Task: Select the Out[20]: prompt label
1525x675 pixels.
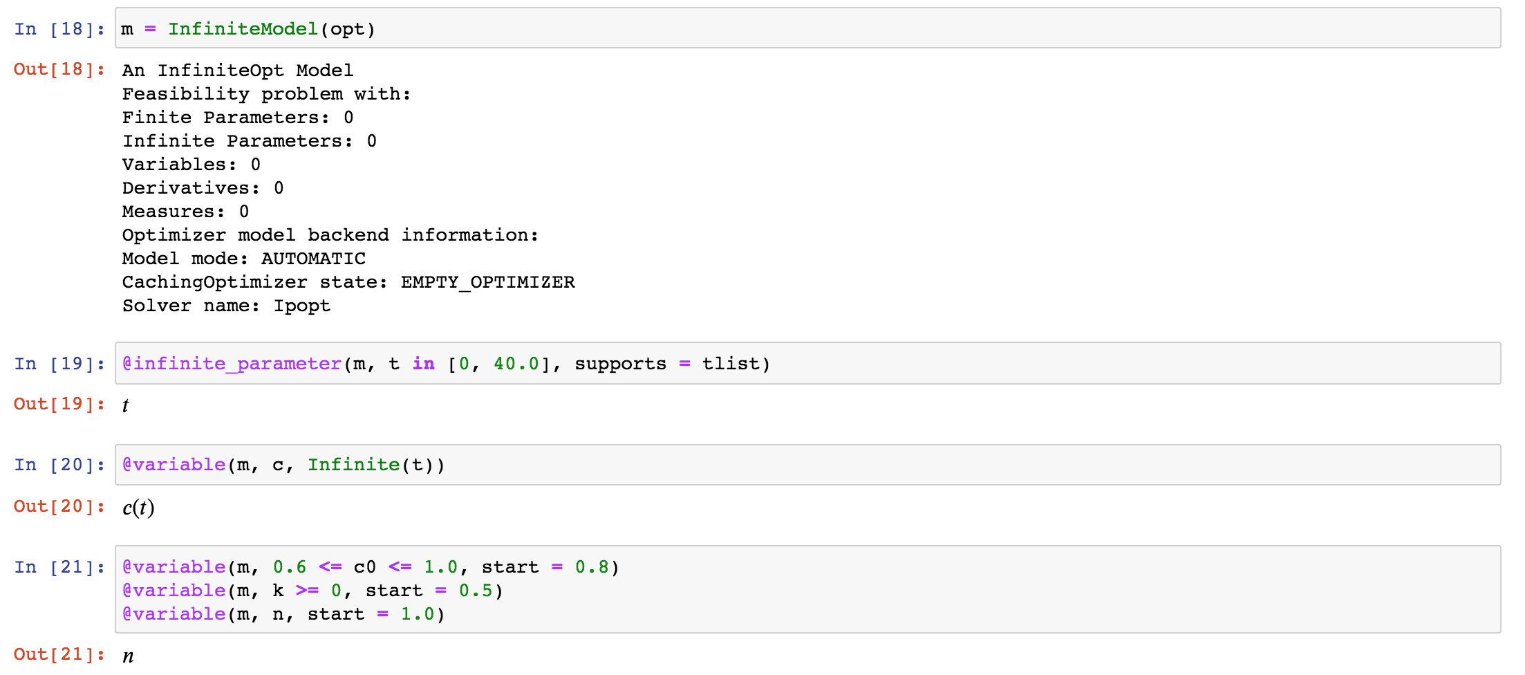Action: [x=59, y=506]
